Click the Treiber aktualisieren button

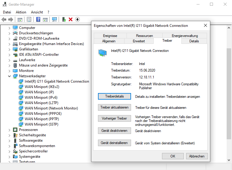point(114,107)
